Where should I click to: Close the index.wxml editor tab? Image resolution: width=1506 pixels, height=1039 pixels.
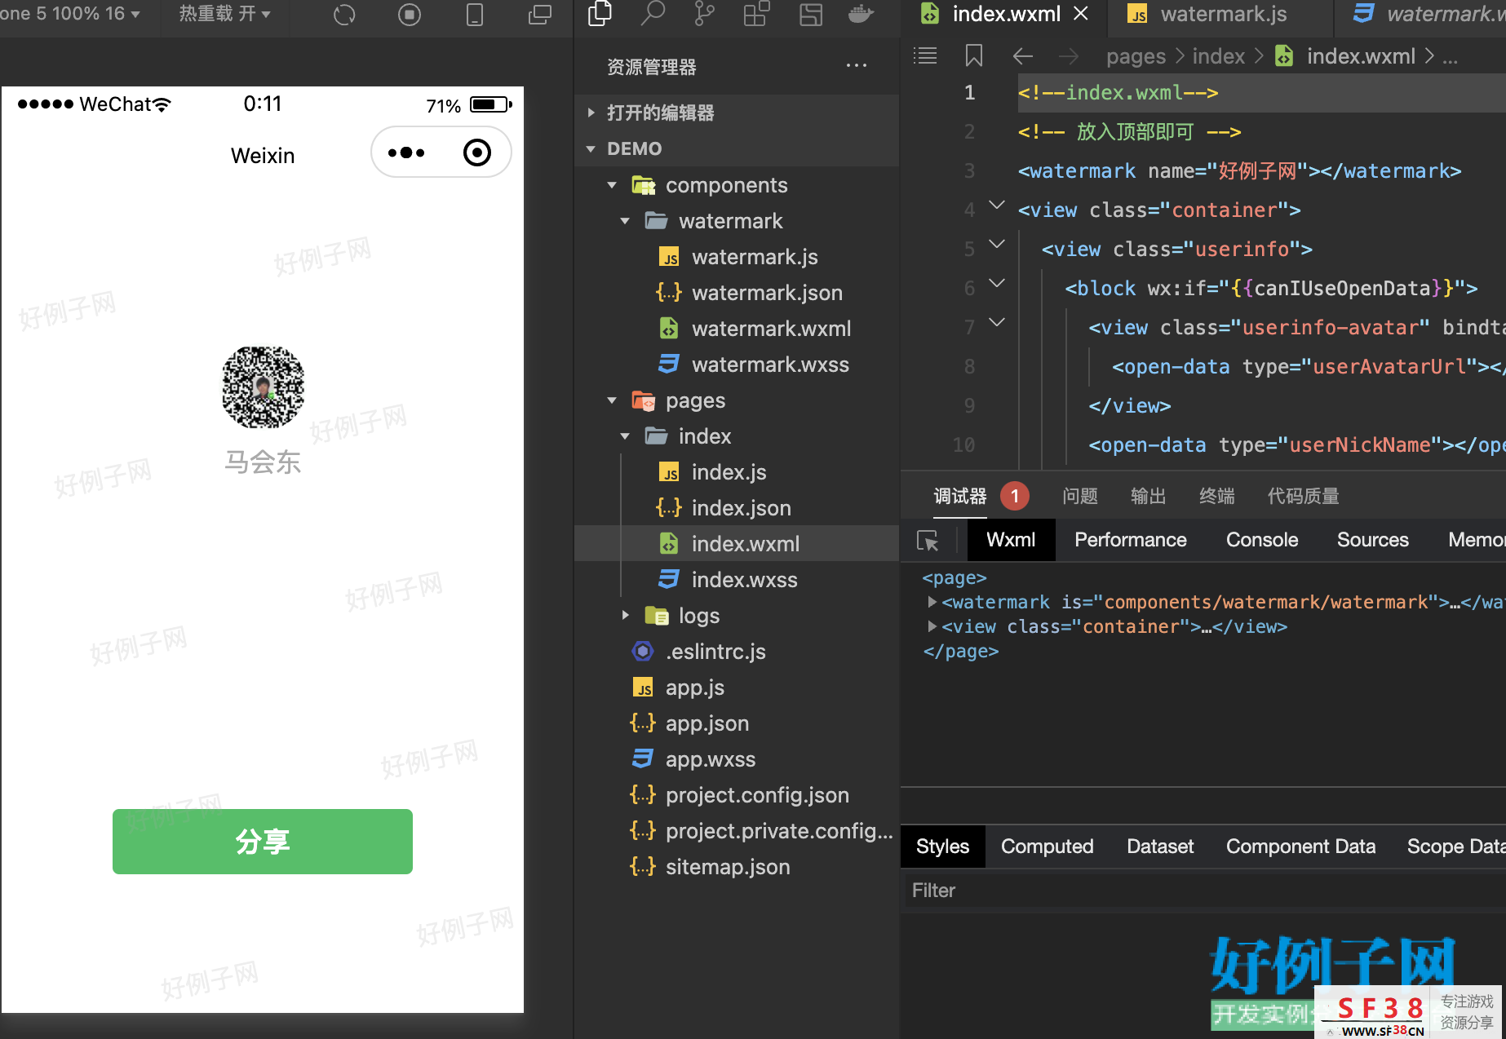[1081, 14]
